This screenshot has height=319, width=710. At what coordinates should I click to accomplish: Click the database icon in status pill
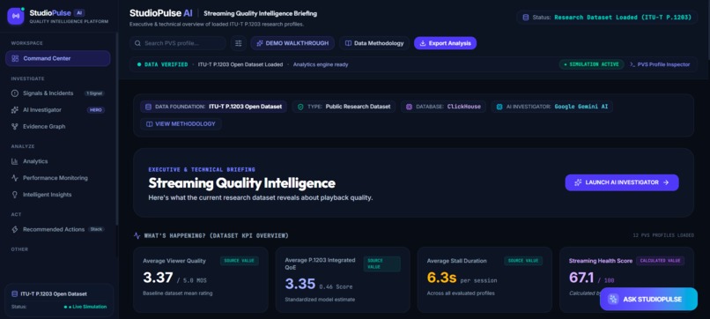coord(526,18)
